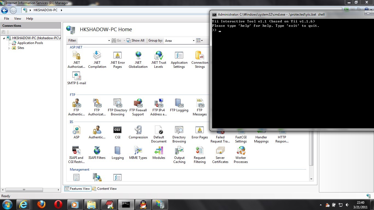Screen dimensions: 374x210
Task: Open the FTP Authorization Rules feature
Action: (97, 107)
